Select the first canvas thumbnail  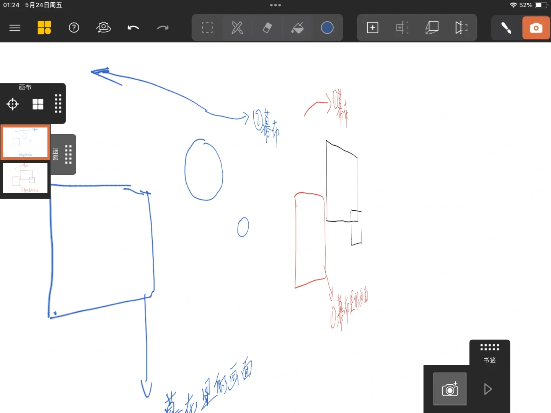[x=25, y=142]
